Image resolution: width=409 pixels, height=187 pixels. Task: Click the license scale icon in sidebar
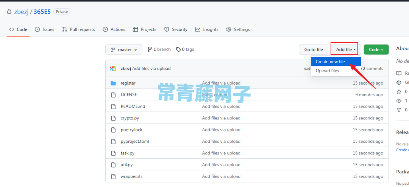pos(399,82)
